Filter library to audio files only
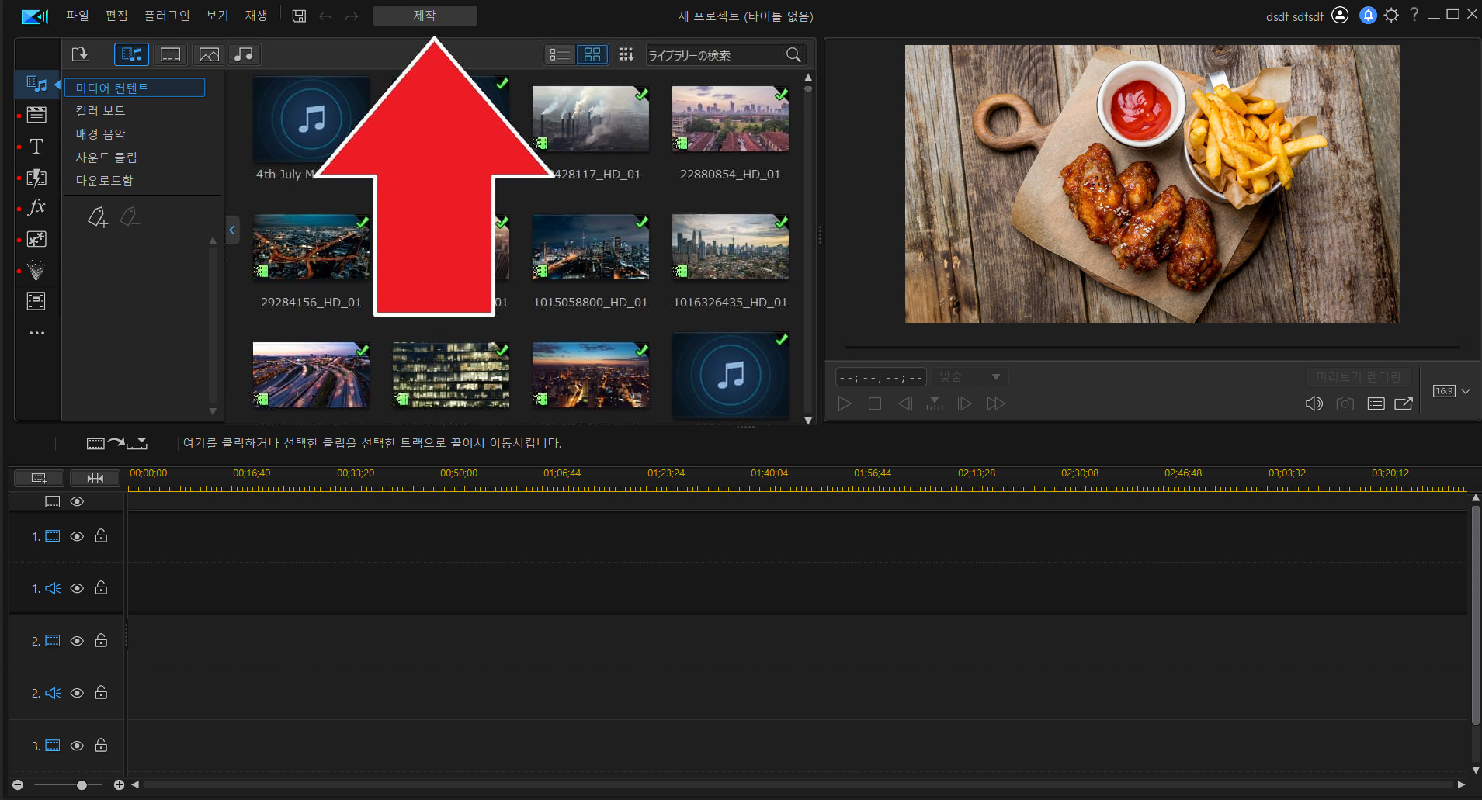This screenshot has width=1482, height=800. pos(244,54)
